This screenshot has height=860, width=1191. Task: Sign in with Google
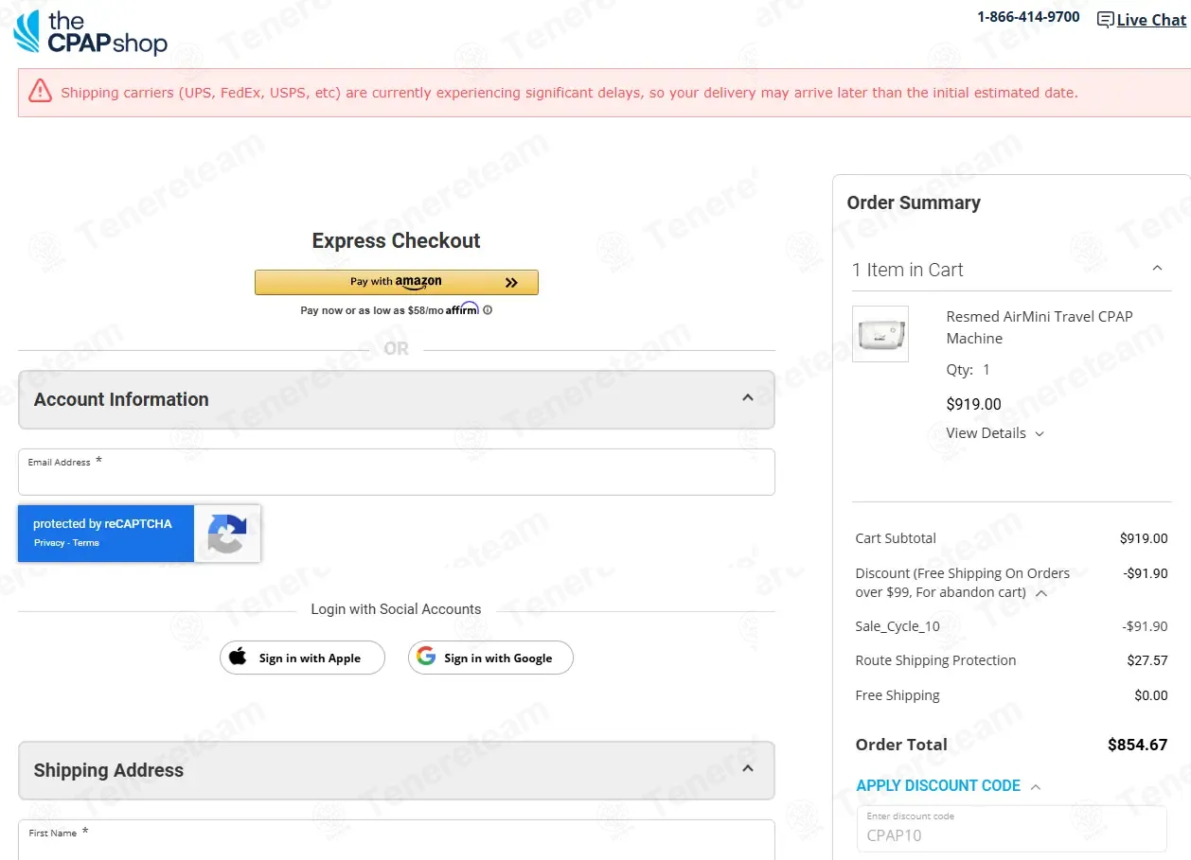(490, 658)
